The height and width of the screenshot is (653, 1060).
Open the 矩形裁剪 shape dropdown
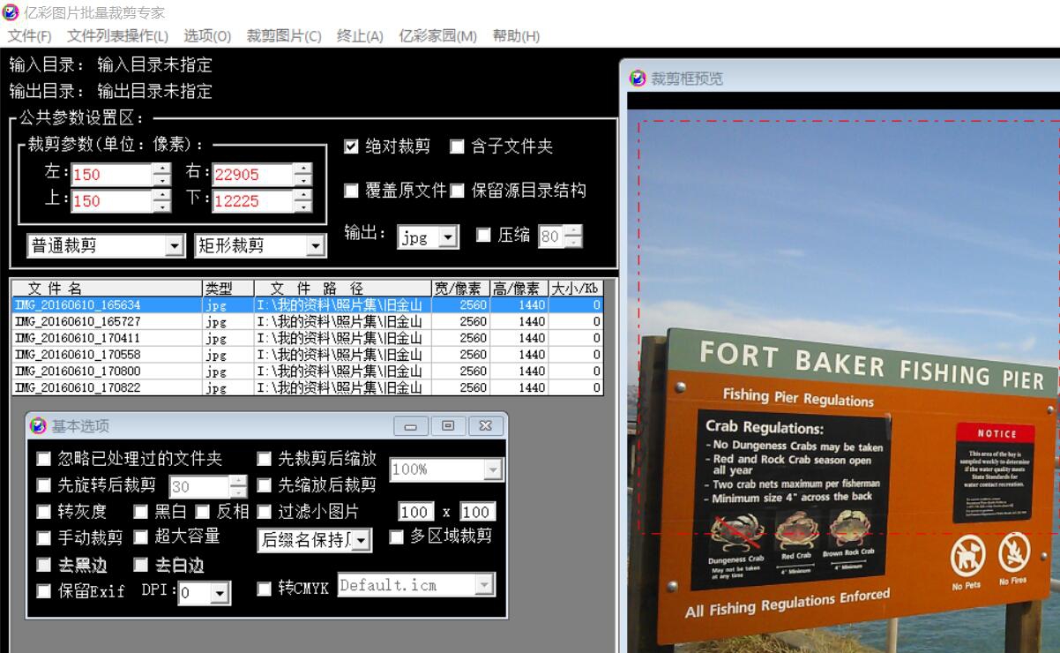point(314,244)
